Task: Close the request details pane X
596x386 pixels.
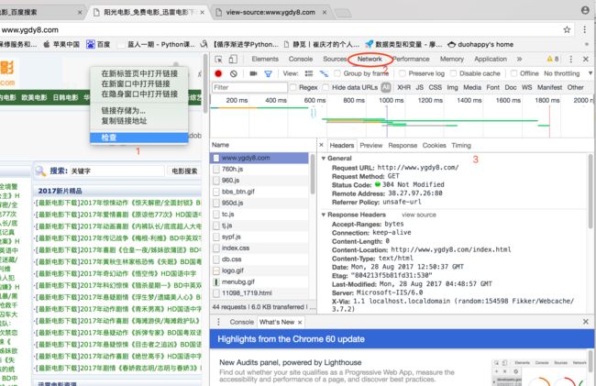Action: click(321, 145)
